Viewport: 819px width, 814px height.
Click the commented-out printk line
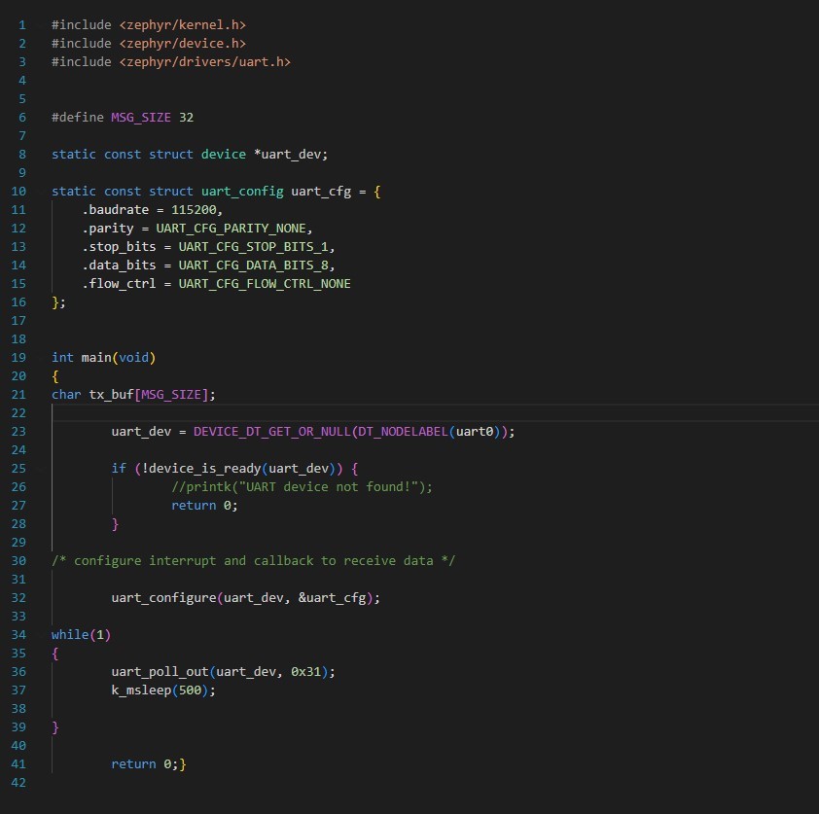(x=302, y=487)
